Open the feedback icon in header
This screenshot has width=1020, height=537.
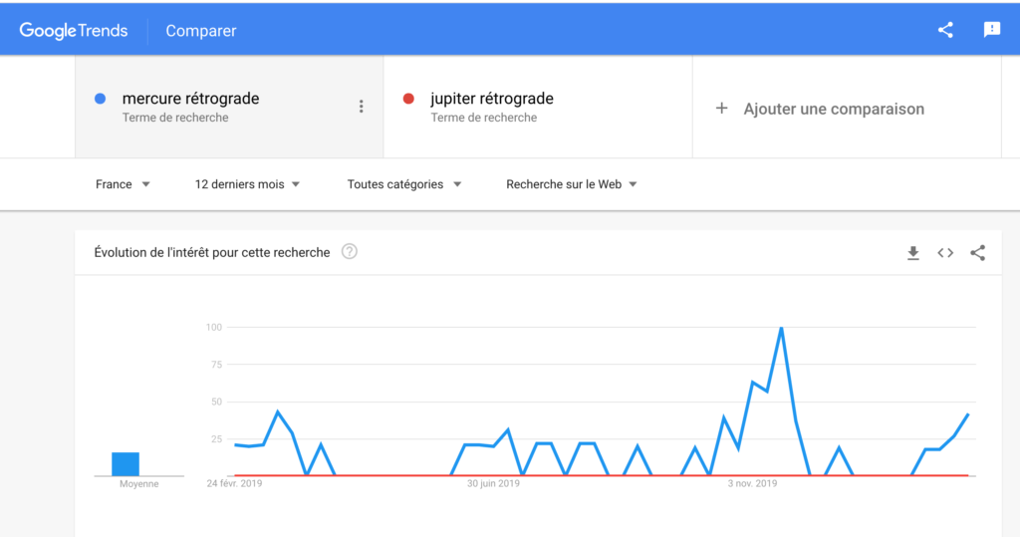(991, 30)
